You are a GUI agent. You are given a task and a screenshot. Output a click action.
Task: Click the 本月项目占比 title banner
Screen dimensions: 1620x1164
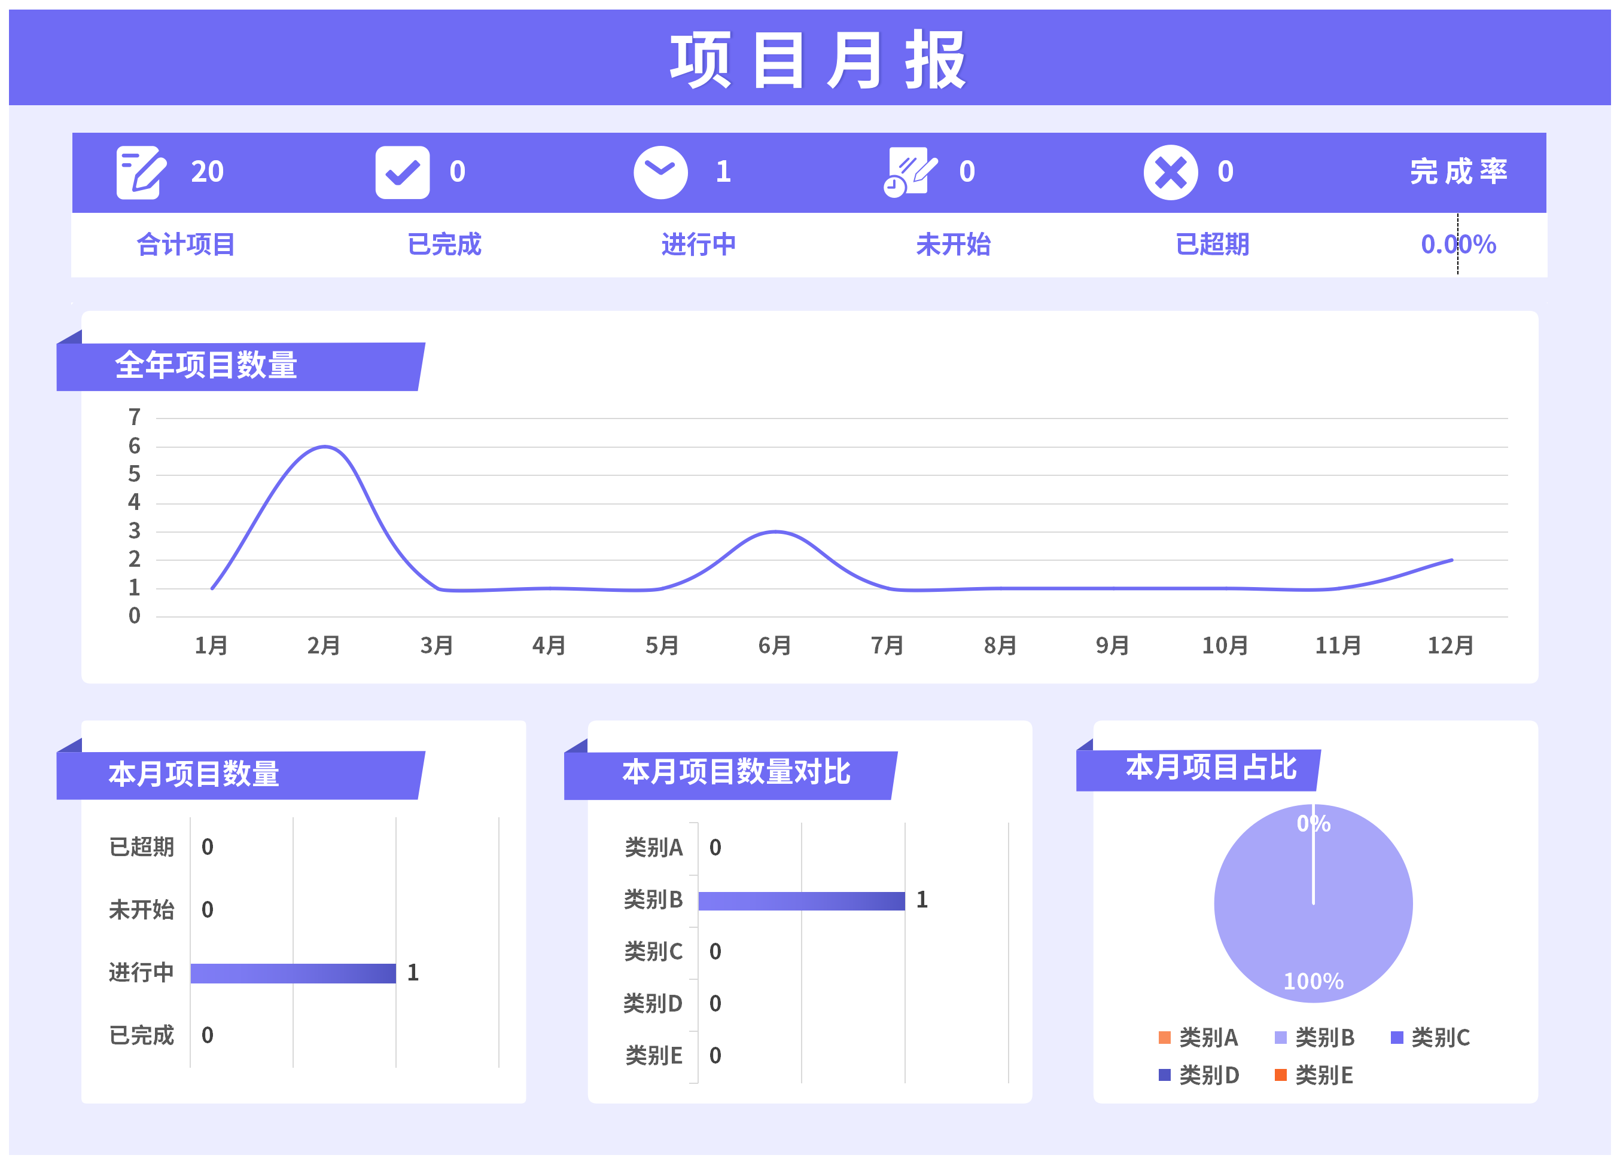(x=1210, y=768)
